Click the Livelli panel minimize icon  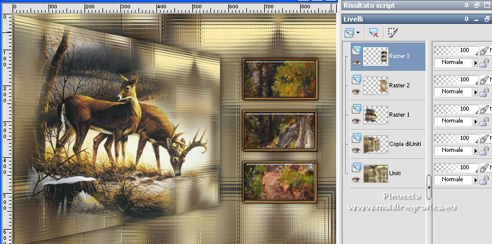(477, 19)
